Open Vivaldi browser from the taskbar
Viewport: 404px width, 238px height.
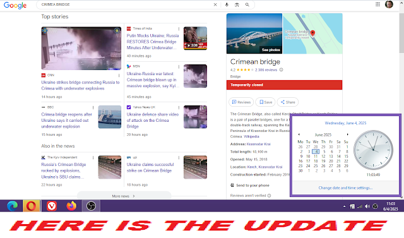52,206
